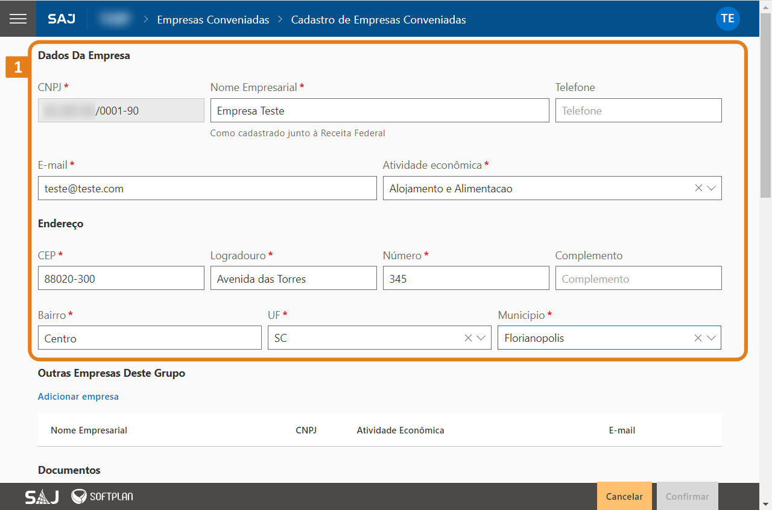Screen dimensions: 772x510
Task: Go to Empresas Conveniadas breadcrumb
Action: click(x=213, y=19)
